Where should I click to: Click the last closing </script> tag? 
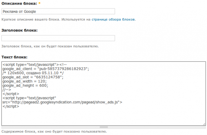(11, 107)
